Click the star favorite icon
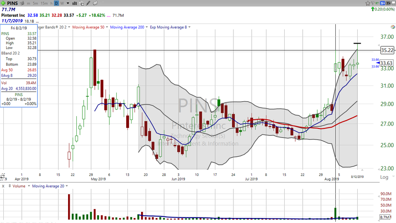This screenshot has width=396, height=223. coord(367,3)
